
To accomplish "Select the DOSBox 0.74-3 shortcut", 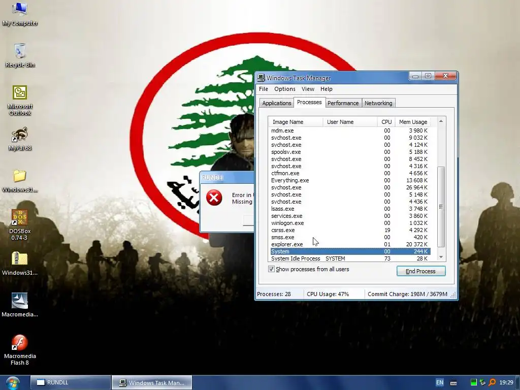I will 20,224.
